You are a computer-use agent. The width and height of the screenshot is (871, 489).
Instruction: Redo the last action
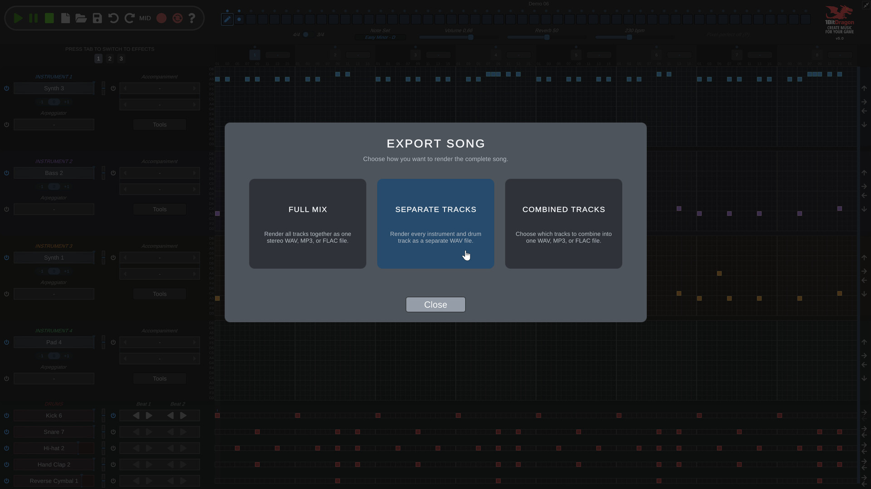[x=129, y=18]
